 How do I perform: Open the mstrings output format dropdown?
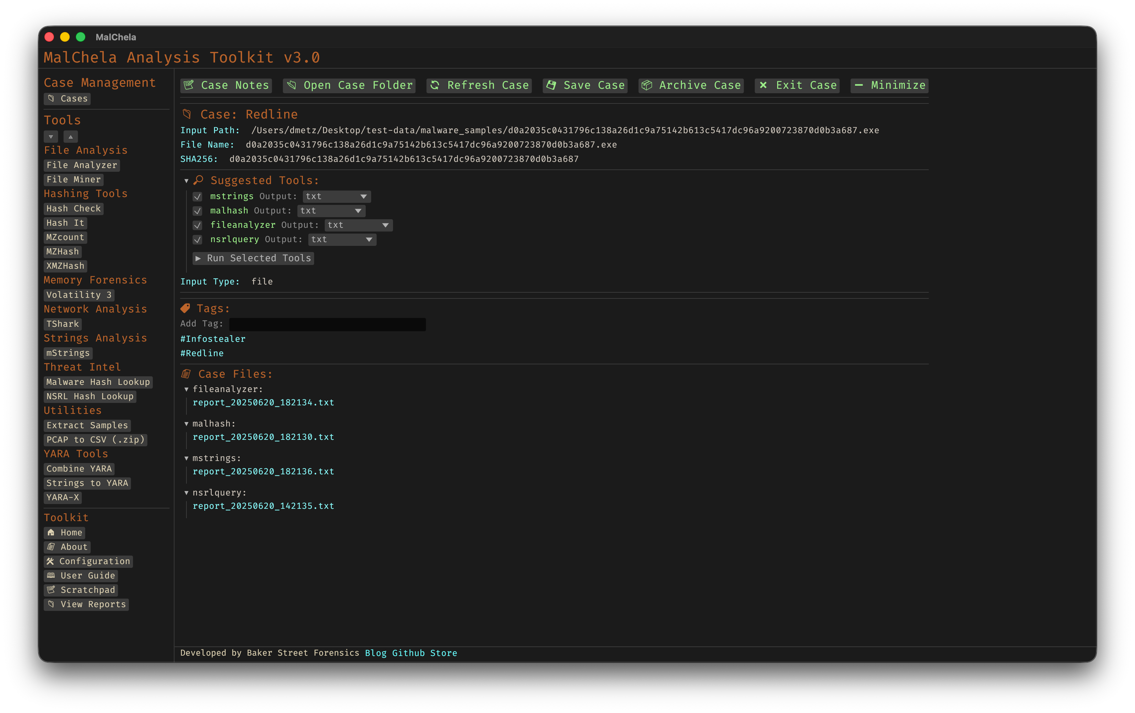coord(337,196)
